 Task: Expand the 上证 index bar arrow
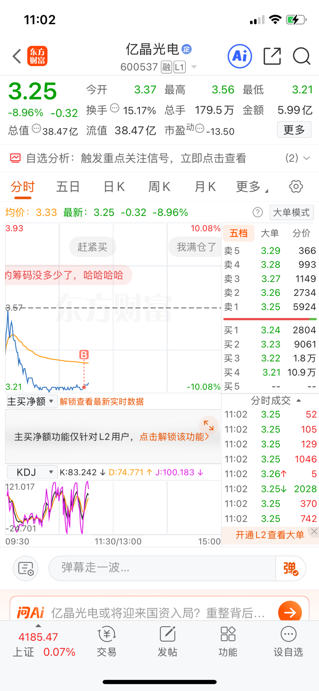click(x=38, y=626)
